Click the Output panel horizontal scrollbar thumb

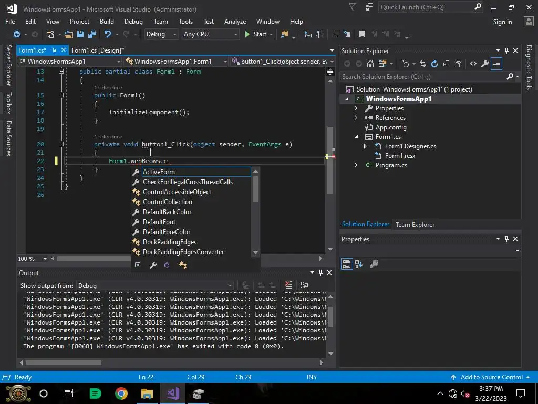coord(64,363)
